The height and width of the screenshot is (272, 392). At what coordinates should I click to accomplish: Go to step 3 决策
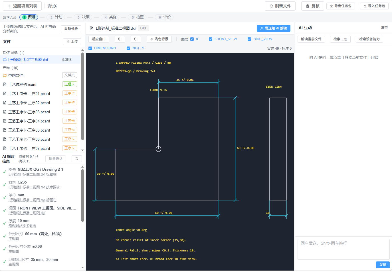[83, 17]
